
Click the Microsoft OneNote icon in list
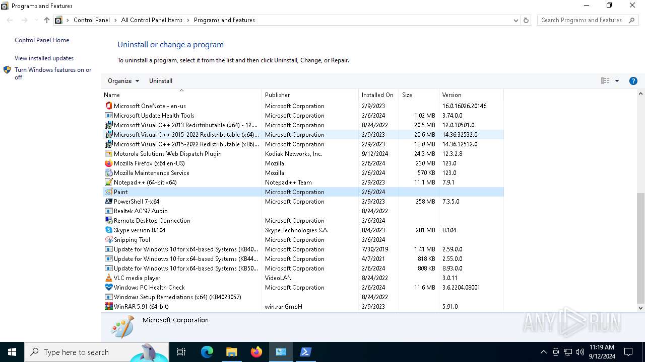coord(108,106)
